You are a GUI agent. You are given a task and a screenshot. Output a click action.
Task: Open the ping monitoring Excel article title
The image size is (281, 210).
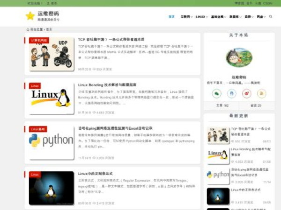(x=115, y=128)
